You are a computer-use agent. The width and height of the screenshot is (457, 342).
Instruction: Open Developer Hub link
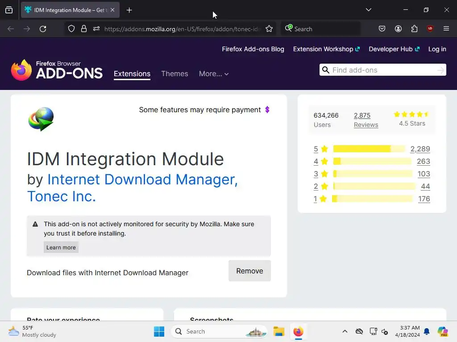(x=394, y=49)
